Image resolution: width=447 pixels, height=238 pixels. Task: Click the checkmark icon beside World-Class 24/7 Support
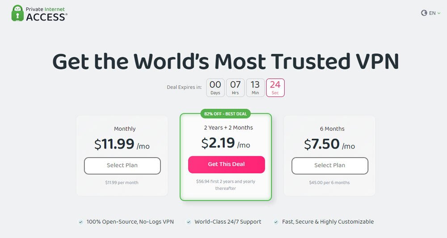pos(189,222)
